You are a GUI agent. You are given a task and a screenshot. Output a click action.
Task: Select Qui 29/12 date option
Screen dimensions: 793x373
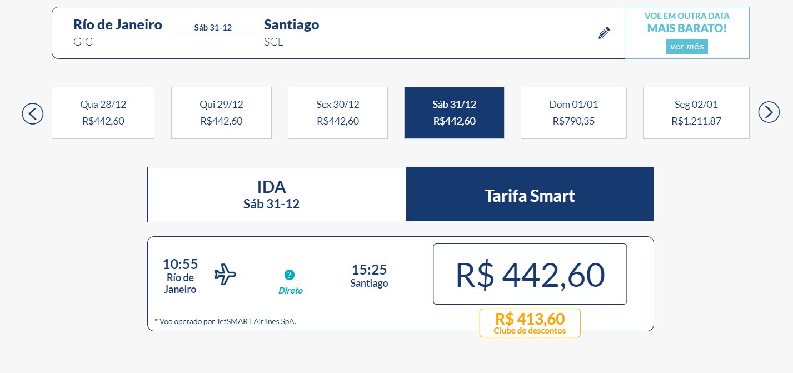[x=221, y=113]
